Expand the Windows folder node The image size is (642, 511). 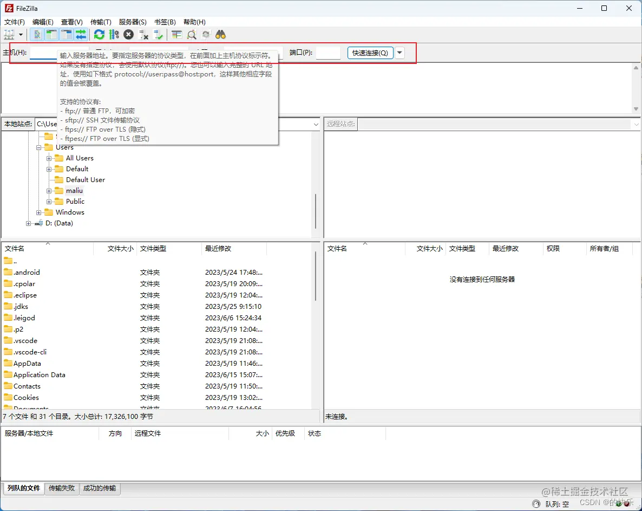pos(38,212)
